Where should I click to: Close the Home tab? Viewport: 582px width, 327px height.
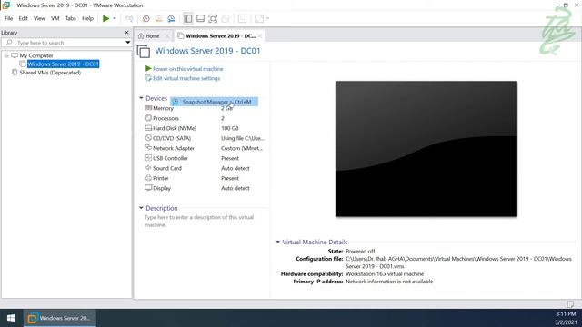coord(167,36)
